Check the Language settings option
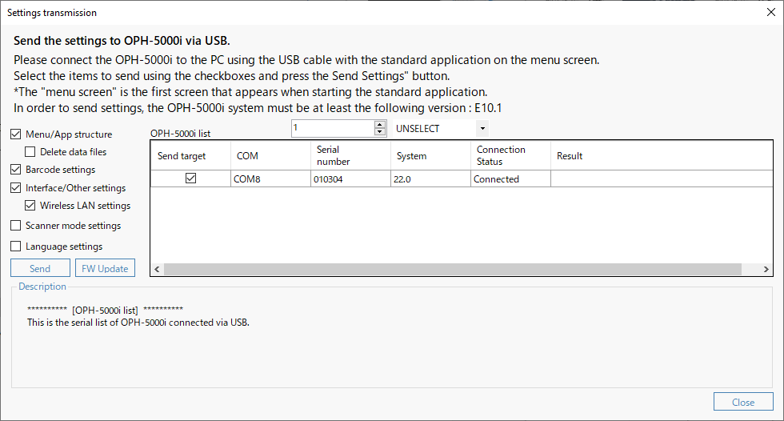784x421 pixels. point(16,246)
